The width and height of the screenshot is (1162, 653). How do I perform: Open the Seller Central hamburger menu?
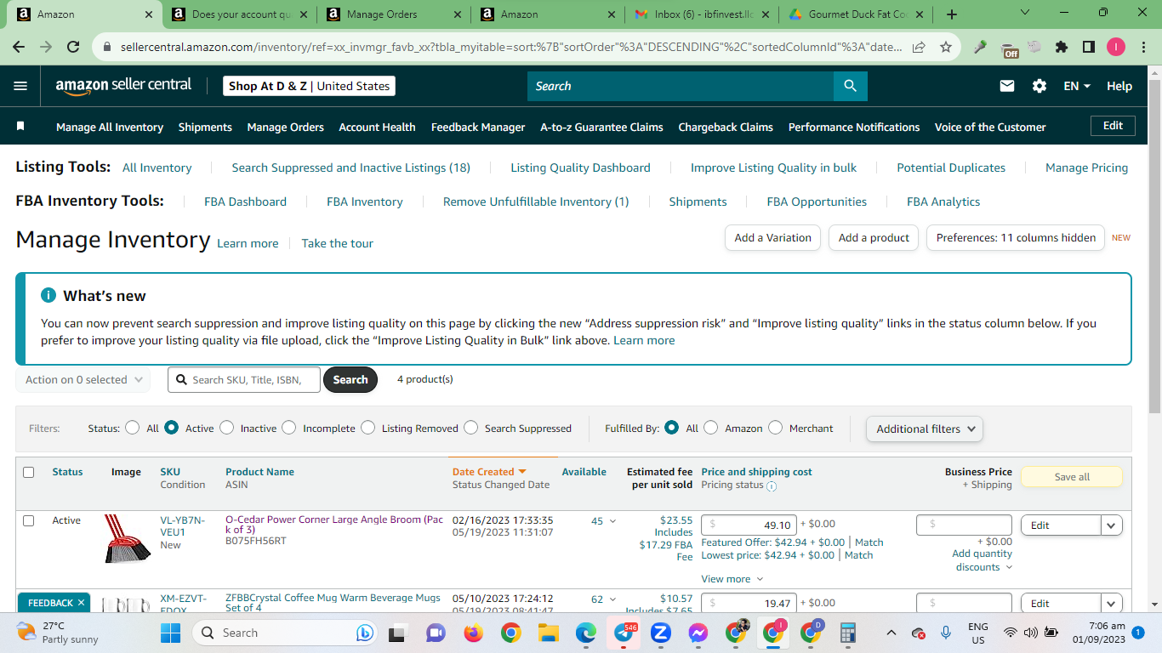[20, 86]
